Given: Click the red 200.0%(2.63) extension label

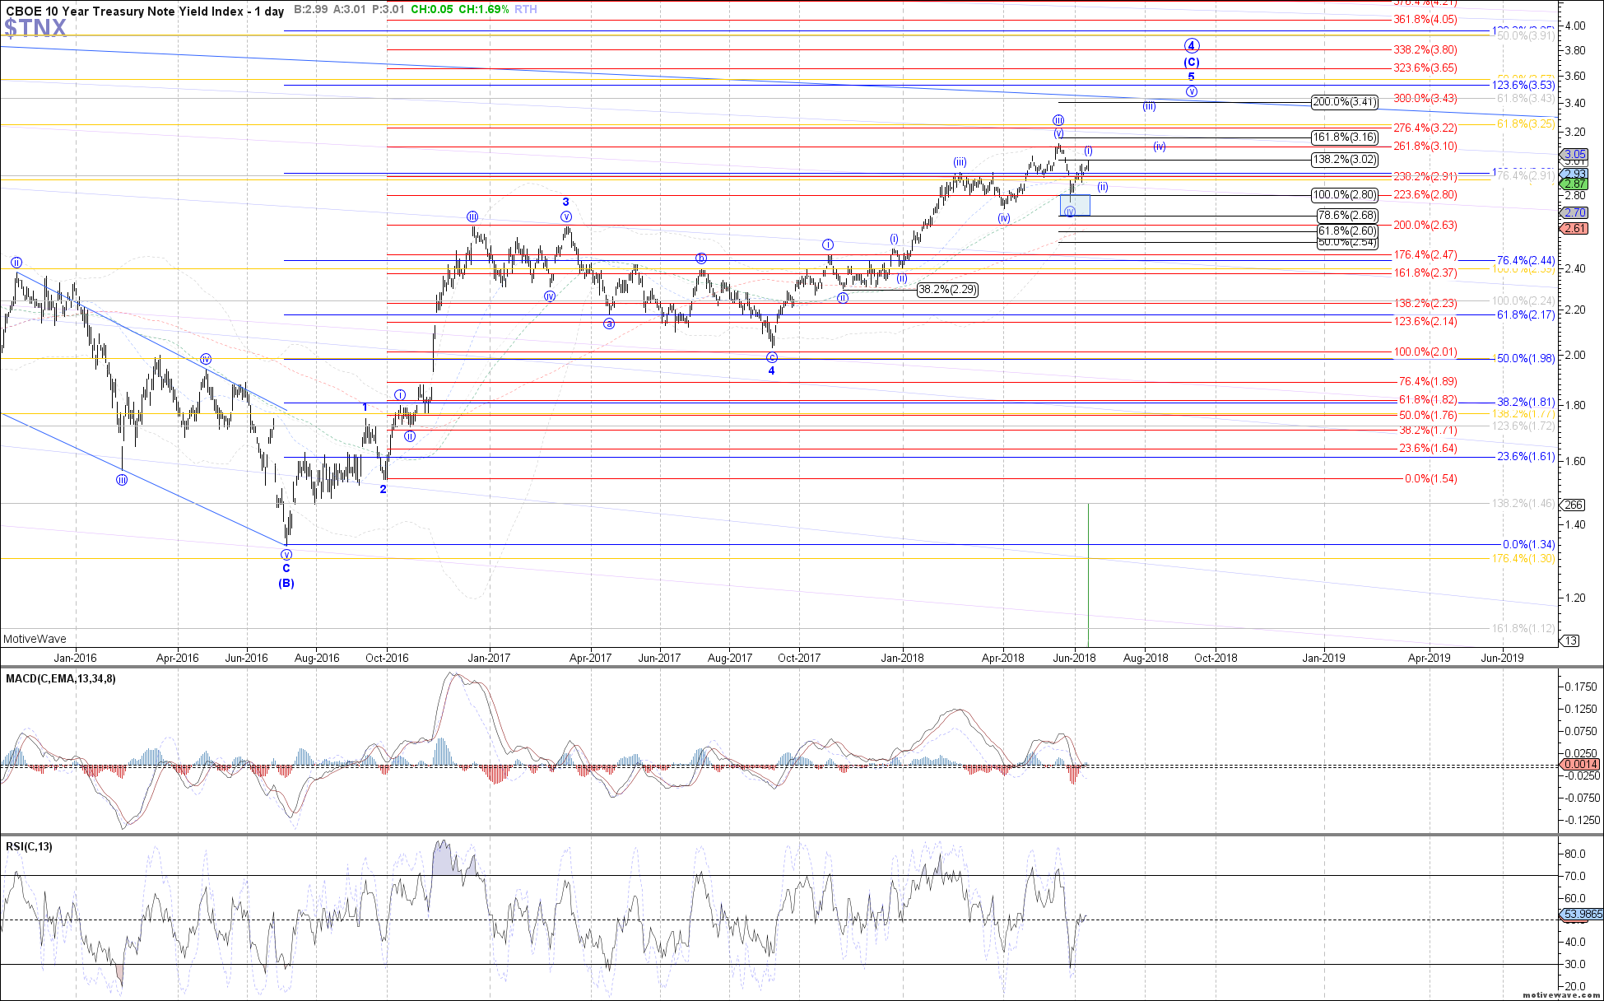Looking at the screenshot, I should pos(1425,225).
